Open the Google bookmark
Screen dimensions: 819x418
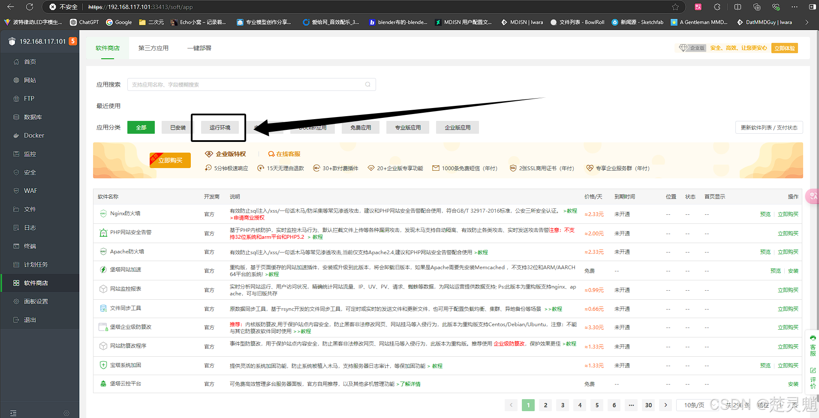(x=119, y=22)
